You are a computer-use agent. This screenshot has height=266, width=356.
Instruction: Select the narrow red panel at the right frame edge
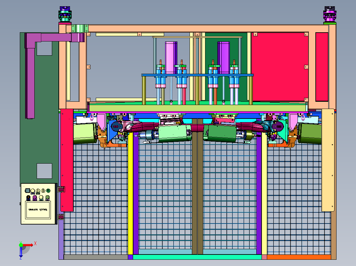tap(322, 67)
